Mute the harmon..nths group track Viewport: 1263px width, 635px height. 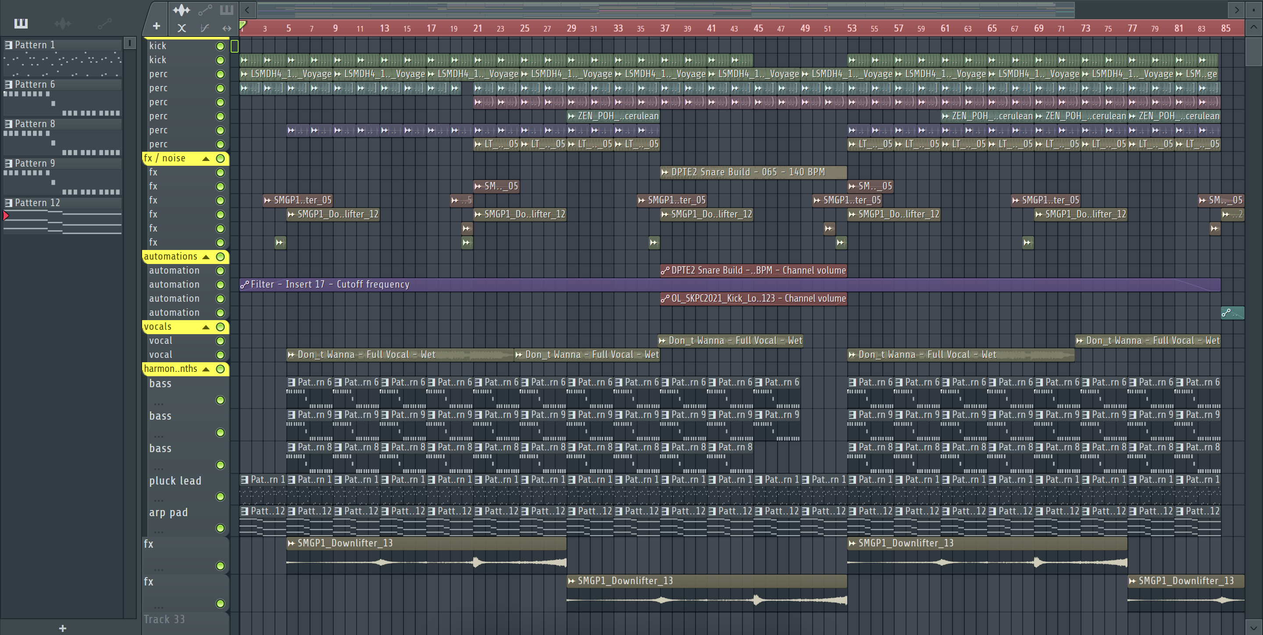pos(221,369)
